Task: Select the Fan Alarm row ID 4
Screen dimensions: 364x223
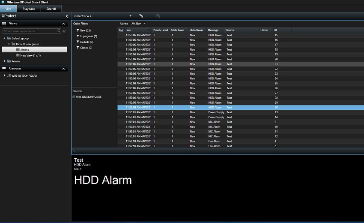Action: pos(241,141)
